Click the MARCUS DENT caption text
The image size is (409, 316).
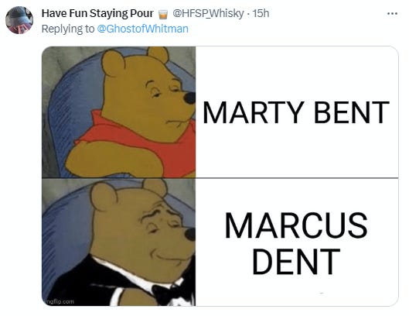(x=296, y=243)
